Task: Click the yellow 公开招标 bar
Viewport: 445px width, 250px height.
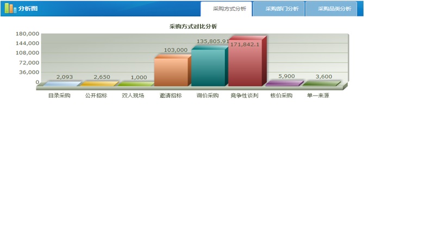Action: pos(98,84)
